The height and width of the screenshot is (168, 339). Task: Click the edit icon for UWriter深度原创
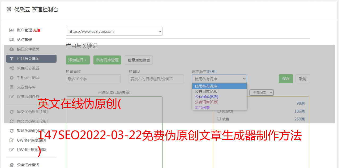click(11, 140)
